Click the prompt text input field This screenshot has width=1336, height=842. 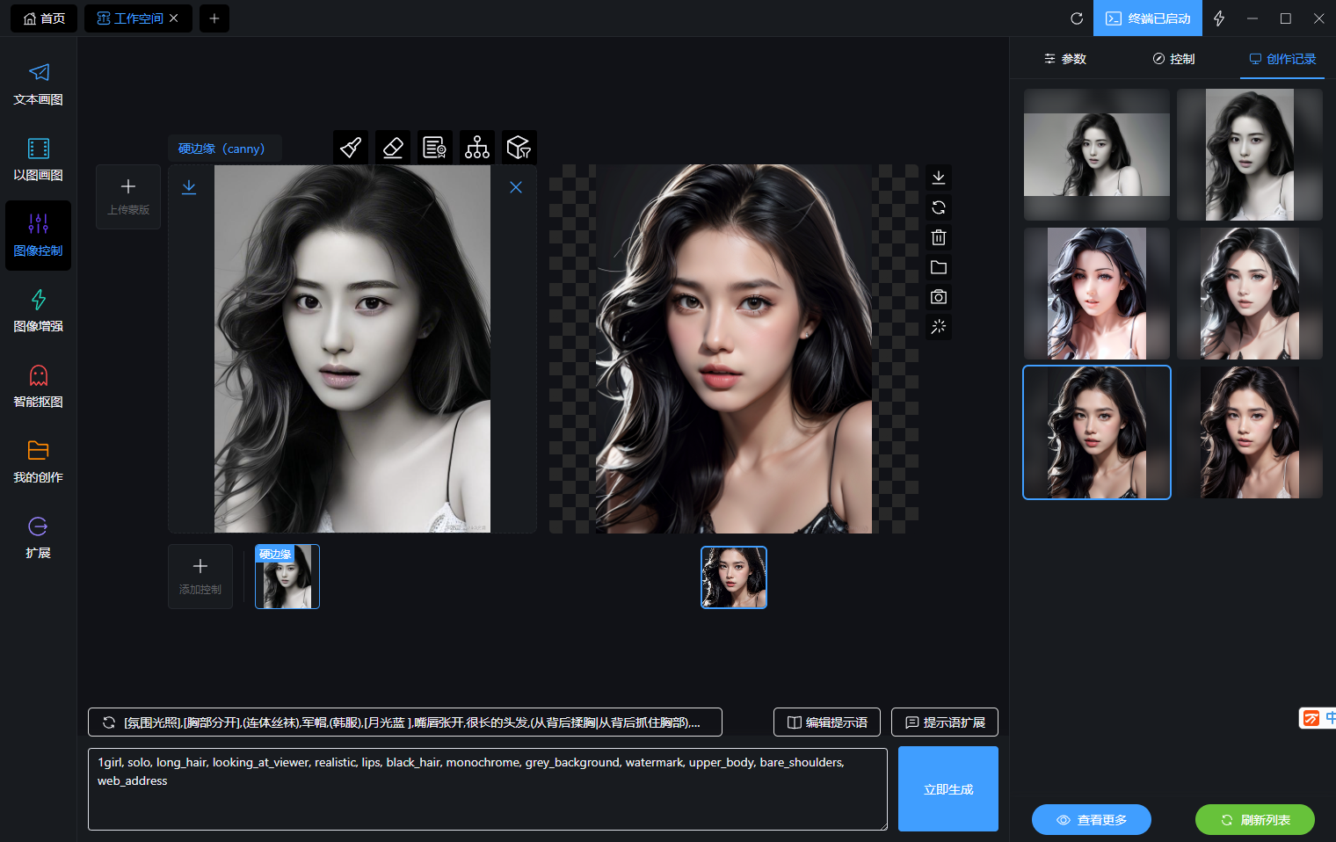coord(487,788)
